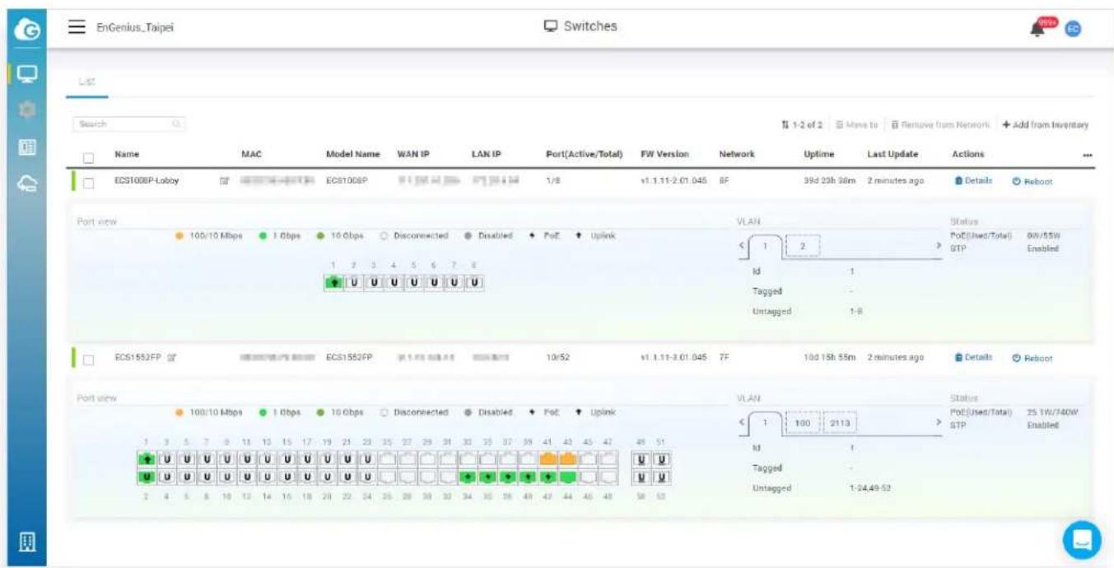Open Details for ECS1008P-Lobby

973,181
